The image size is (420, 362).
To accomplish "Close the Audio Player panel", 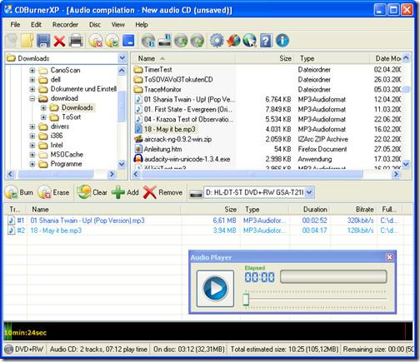I will [x=389, y=257].
